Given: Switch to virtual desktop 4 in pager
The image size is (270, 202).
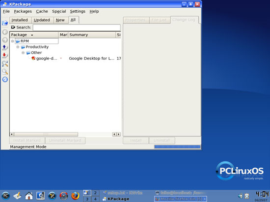Looking at the screenshot, I should click(95, 199).
